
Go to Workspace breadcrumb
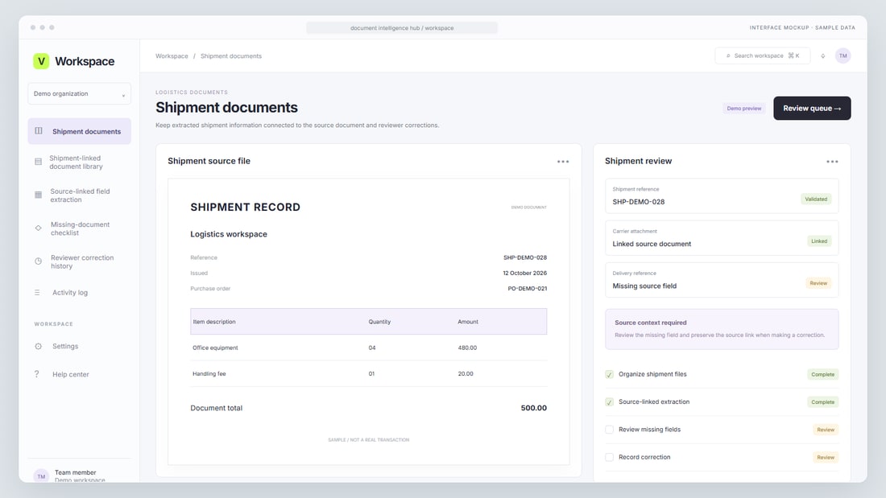(172, 56)
